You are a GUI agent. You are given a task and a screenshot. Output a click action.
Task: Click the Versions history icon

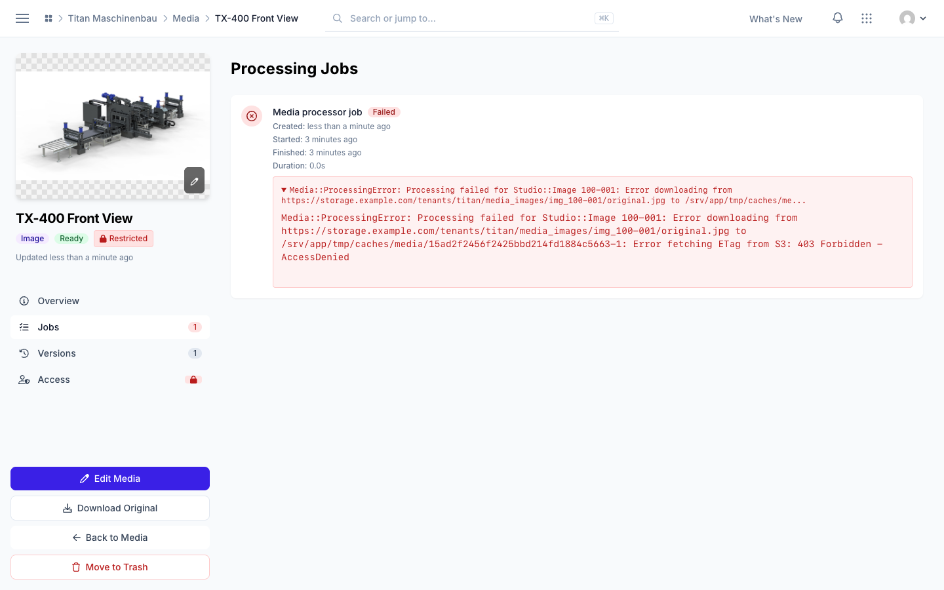point(24,353)
